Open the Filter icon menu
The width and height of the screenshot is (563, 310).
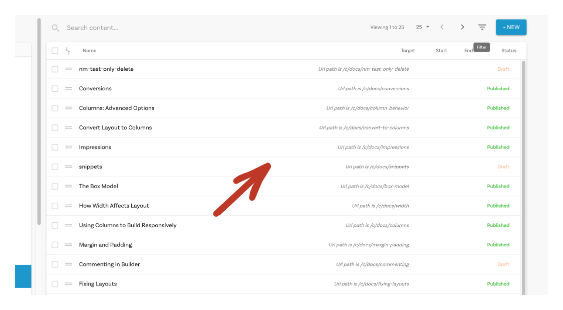point(482,27)
